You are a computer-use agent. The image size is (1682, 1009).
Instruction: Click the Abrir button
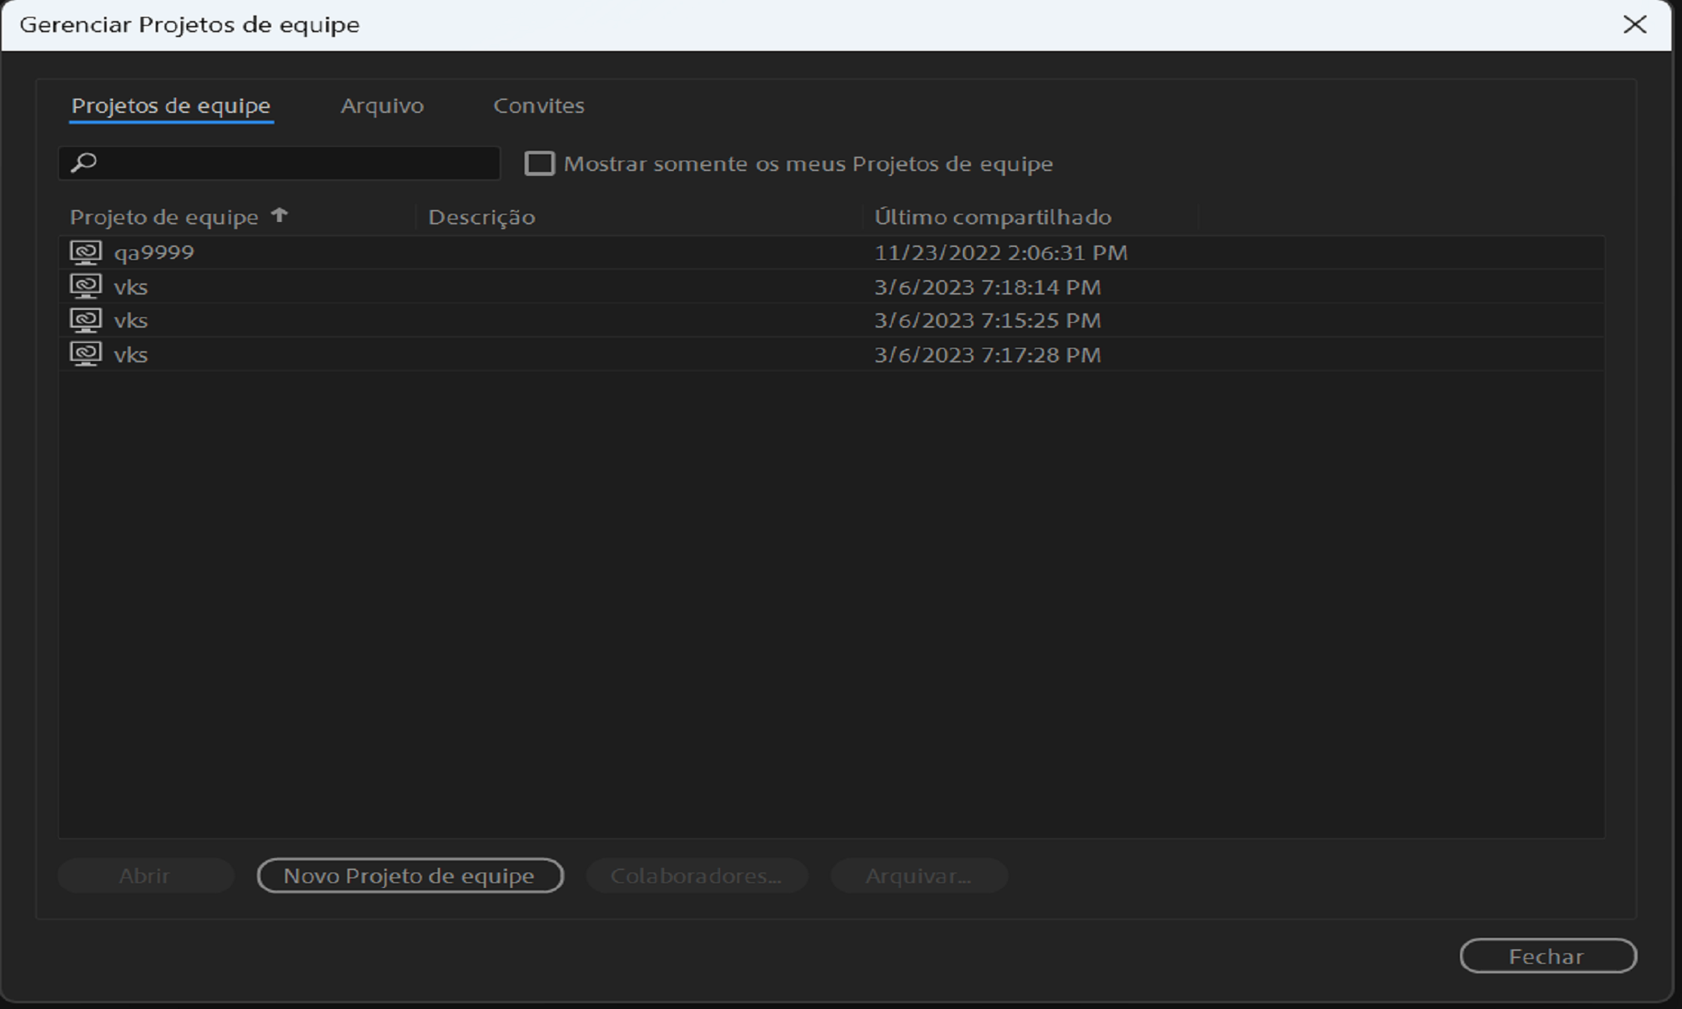[x=145, y=876]
